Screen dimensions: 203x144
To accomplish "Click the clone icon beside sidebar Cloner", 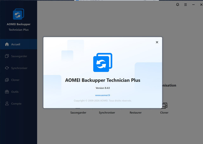I will [7, 80].
